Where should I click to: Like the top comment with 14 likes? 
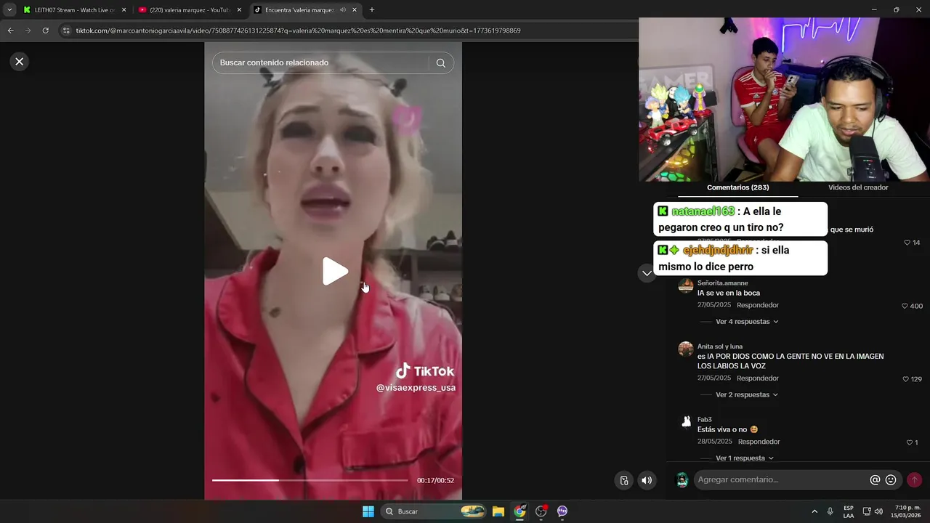click(x=907, y=243)
